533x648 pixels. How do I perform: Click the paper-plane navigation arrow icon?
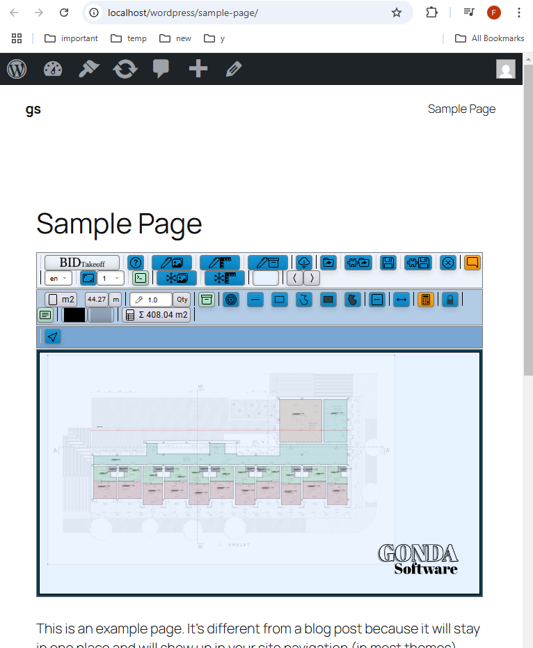(52, 337)
